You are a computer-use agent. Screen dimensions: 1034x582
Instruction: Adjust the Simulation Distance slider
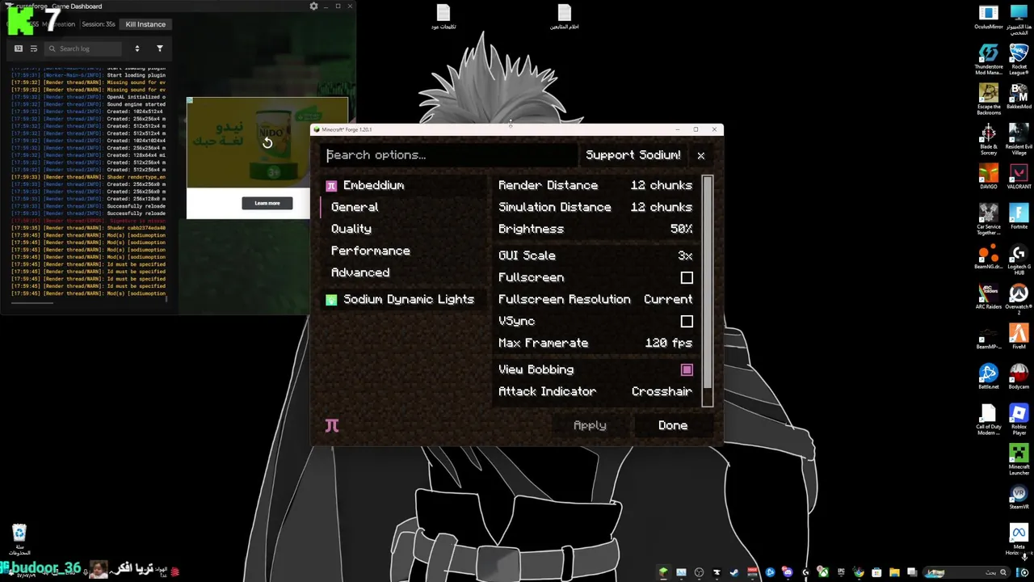(x=596, y=207)
